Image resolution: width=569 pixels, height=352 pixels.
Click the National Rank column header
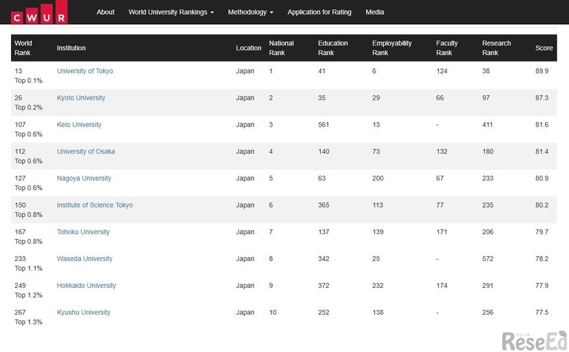coord(281,48)
